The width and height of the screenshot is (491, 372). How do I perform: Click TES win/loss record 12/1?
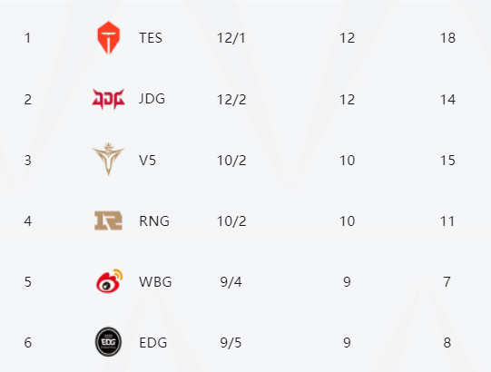(231, 38)
